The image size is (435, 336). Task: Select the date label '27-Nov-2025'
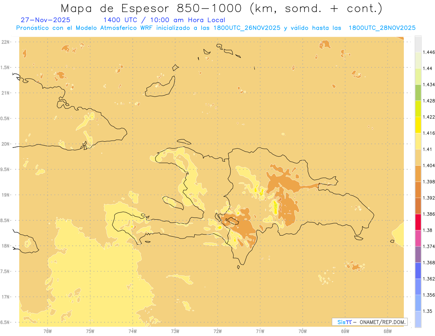46,20
